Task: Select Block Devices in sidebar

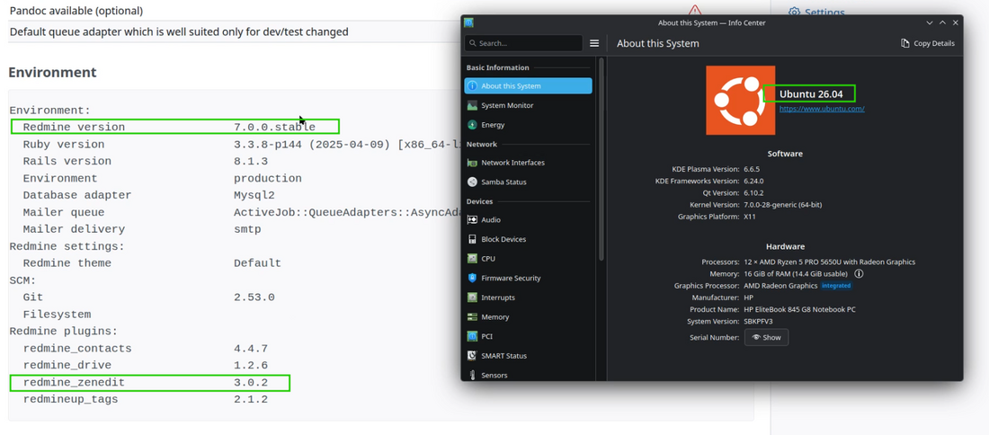Action: click(528, 240)
